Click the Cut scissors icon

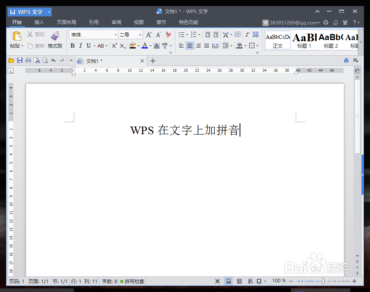click(30, 34)
